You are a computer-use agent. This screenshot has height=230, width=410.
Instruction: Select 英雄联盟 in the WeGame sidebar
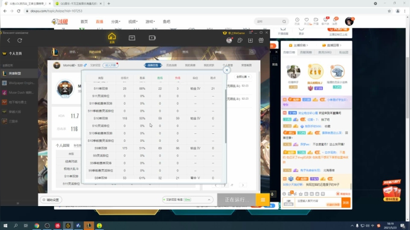pos(19,73)
